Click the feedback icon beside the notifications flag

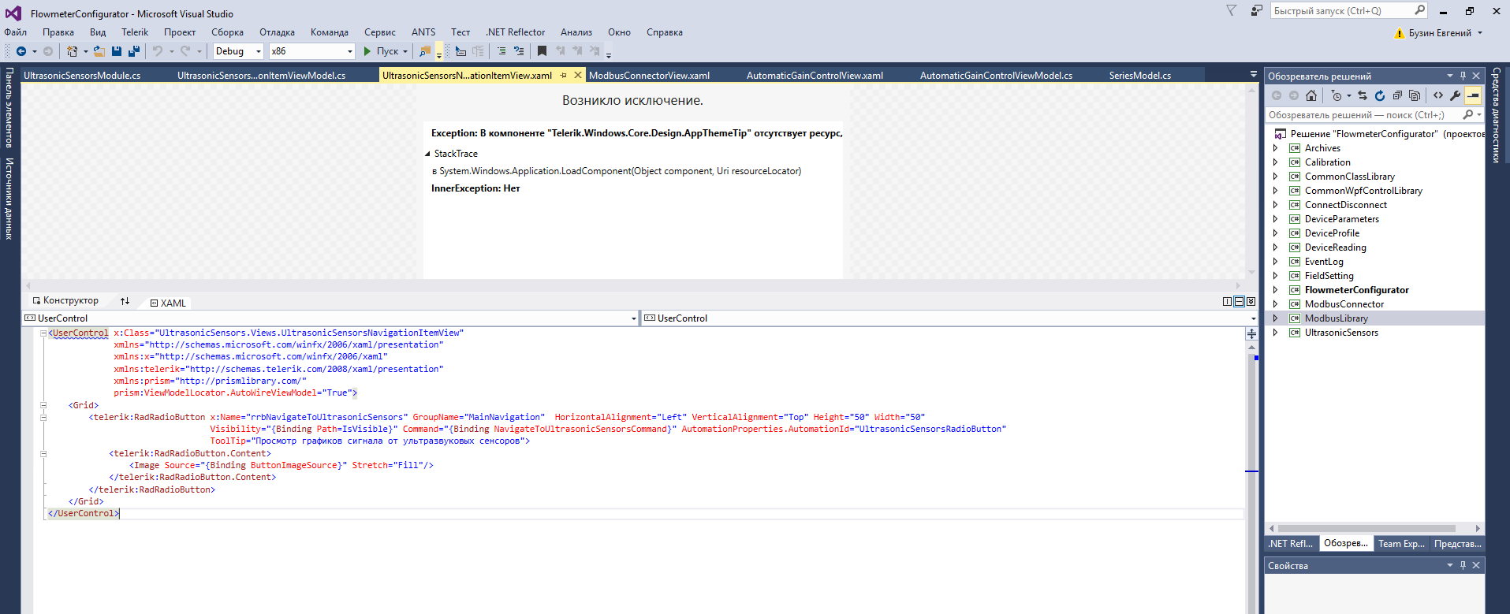click(x=1256, y=10)
